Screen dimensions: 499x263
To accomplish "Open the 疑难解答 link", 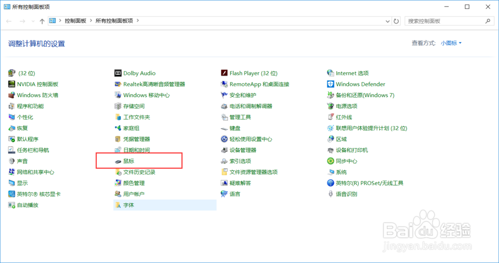I will 241,183.
